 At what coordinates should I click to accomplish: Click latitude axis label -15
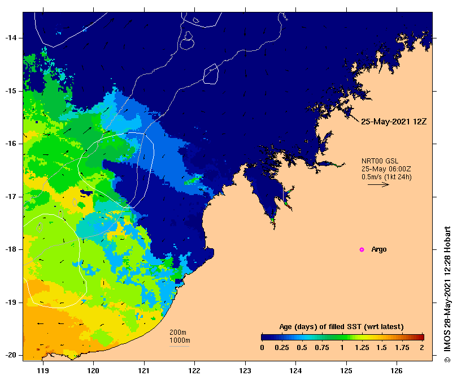11,91
